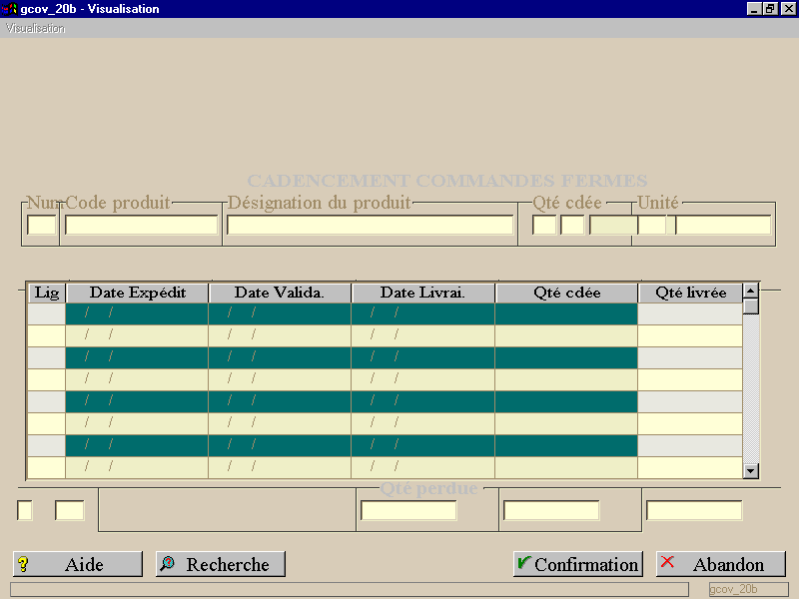Click the Confirmation button label
Image resolution: width=799 pixels, height=599 pixels.
586,565
